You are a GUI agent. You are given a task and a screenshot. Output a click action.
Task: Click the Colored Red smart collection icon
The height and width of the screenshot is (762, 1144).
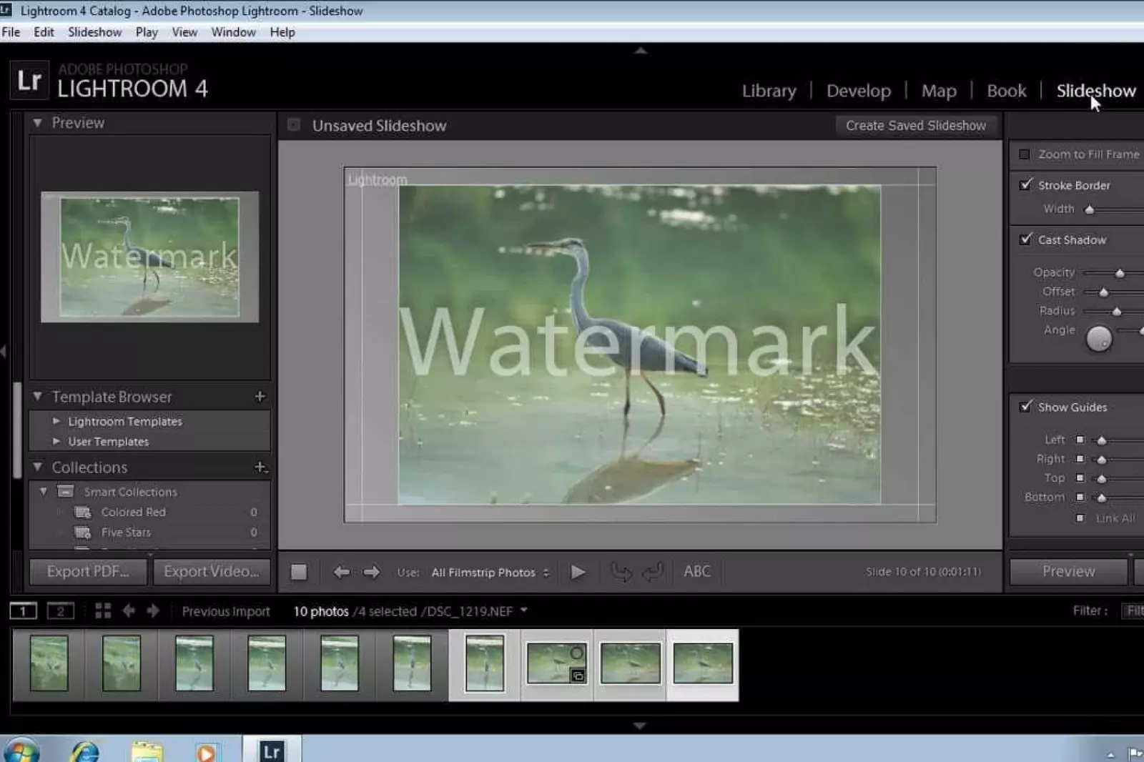pos(83,512)
